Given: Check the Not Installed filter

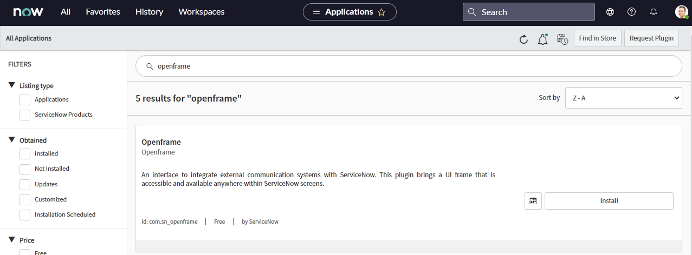Looking at the screenshot, I should coord(25,169).
